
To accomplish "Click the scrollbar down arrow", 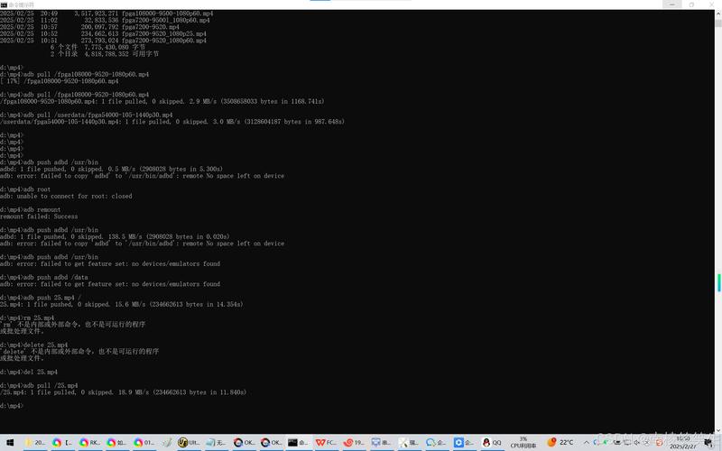I will click(718, 428).
